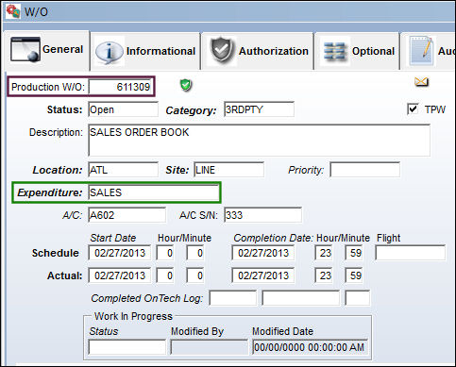Toggle the TPW checkbox
Image resolution: width=456 pixels, height=367 pixels.
(x=413, y=109)
